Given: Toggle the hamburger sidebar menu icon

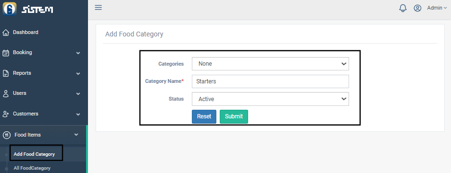Looking at the screenshot, I should click(99, 8).
